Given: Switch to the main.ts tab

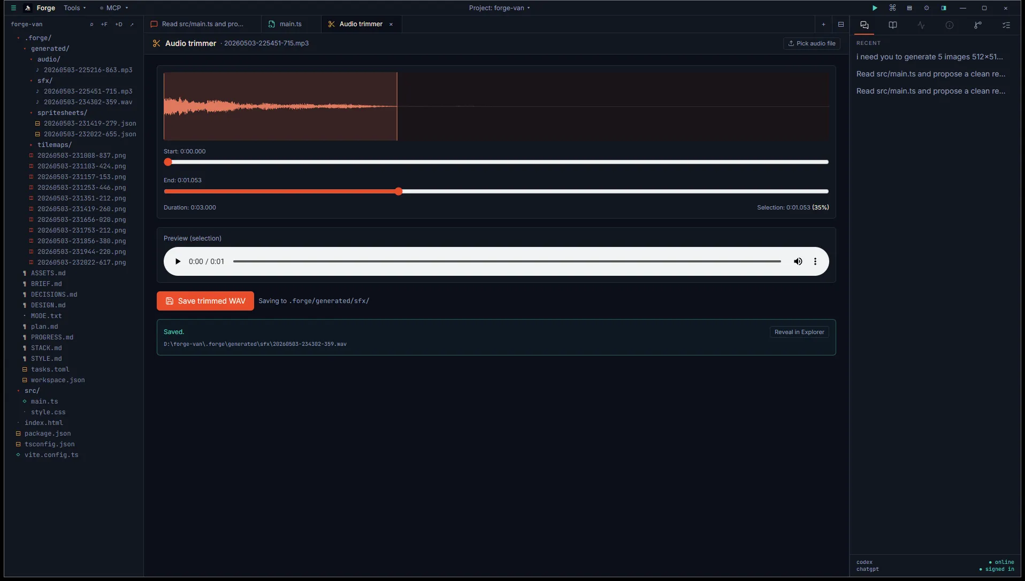Looking at the screenshot, I should pos(291,24).
